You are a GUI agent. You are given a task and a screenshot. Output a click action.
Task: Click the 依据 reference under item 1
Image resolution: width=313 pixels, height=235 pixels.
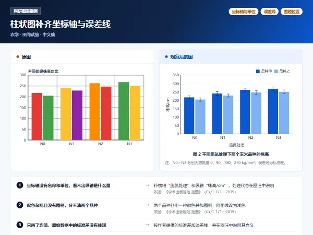click(x=195, y=192)
